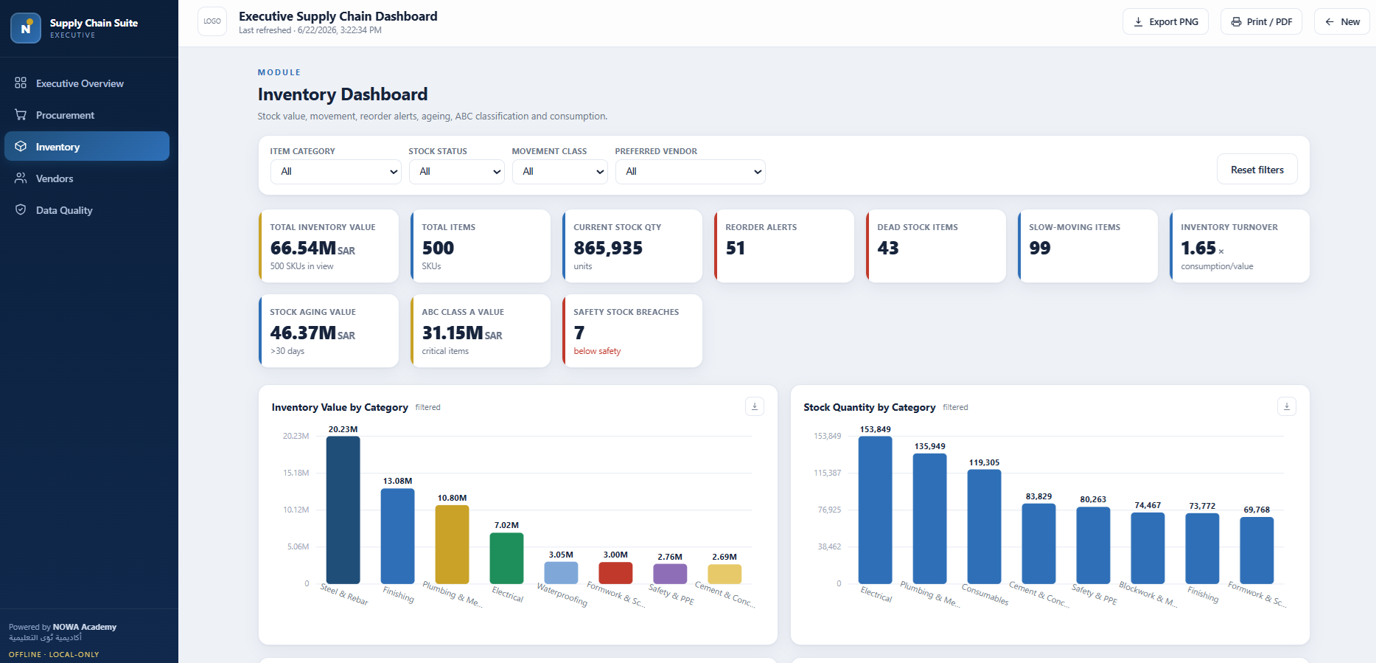Screen dimensions: 1376x663
Task: Click the Procurement cart icon
Action: [x=21, y=114]
